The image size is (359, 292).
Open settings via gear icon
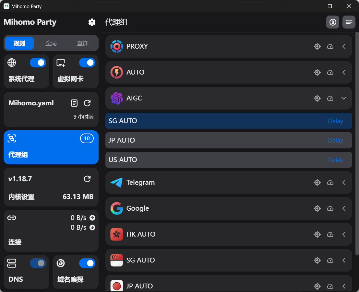pyautogui.click(x=92, y=22)
